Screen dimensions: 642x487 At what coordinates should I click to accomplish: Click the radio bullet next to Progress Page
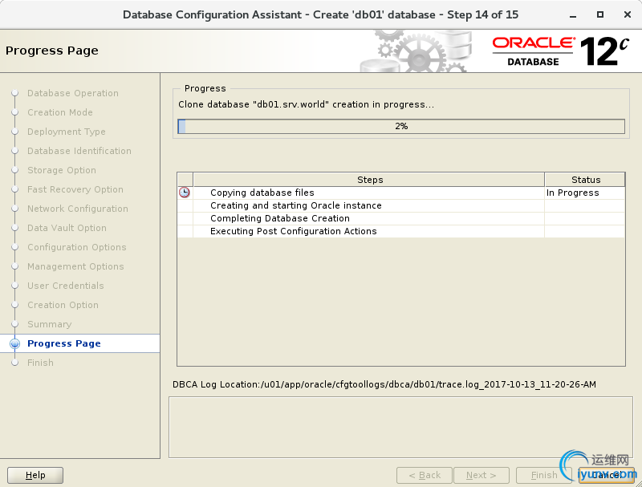click(14, 343)
